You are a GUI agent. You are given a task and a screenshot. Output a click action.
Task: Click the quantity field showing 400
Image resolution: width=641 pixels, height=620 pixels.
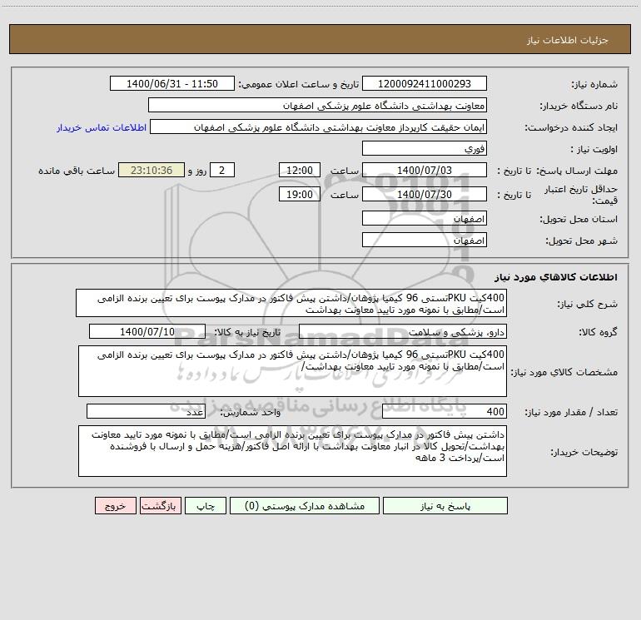pyautogui.click(x=445, y=412)
